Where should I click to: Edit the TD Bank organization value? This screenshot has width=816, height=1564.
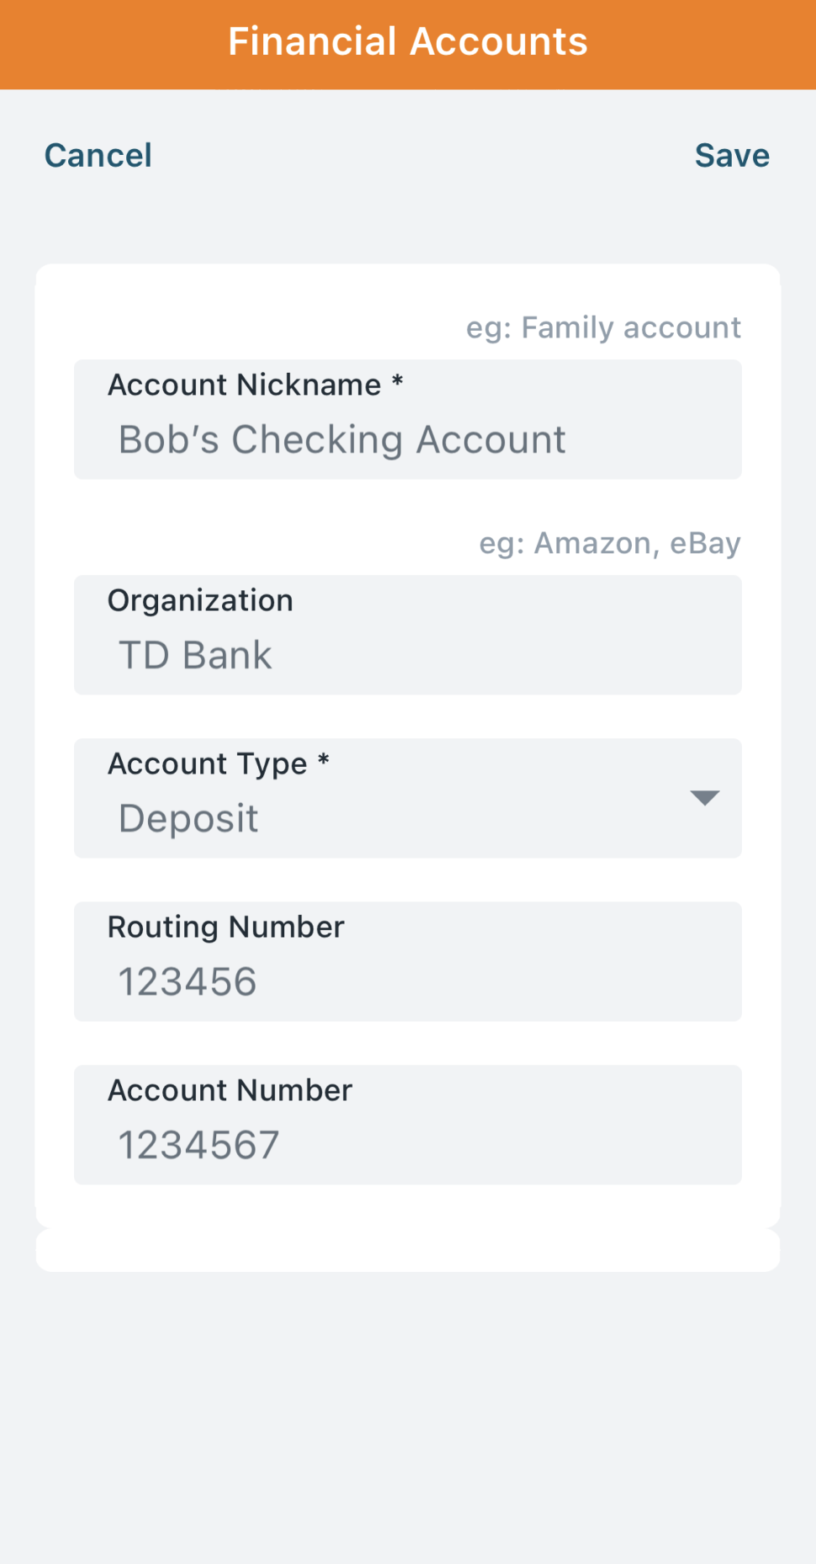point(195,656)
